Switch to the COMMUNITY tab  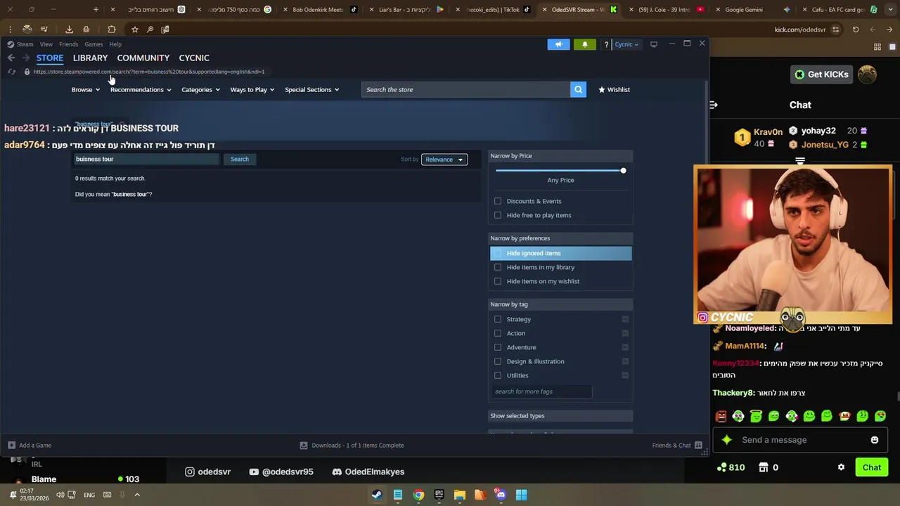[143, 58]
